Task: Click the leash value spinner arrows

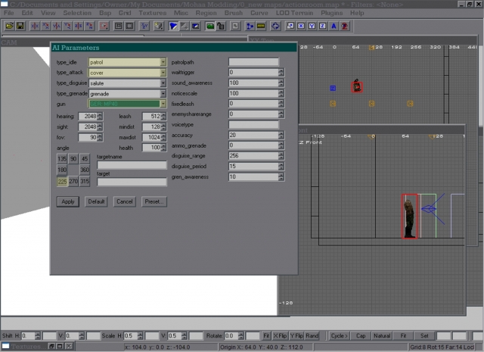Action: (x=163, y=117)
